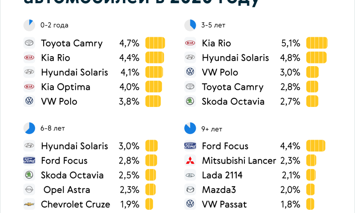Click the 4,7% value for Toyota Camry
The width and height of the screenshot is (355, 213).
129,44
